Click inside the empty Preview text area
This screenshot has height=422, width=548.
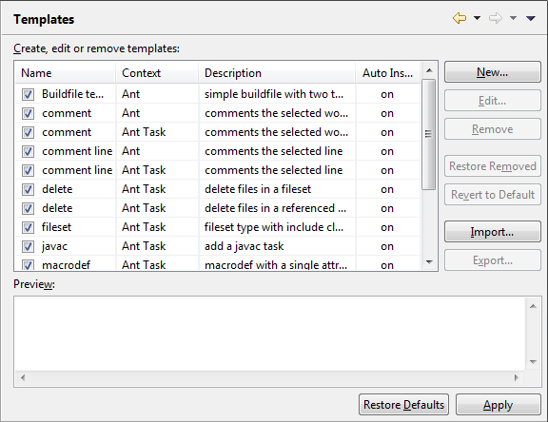[270, 334]
